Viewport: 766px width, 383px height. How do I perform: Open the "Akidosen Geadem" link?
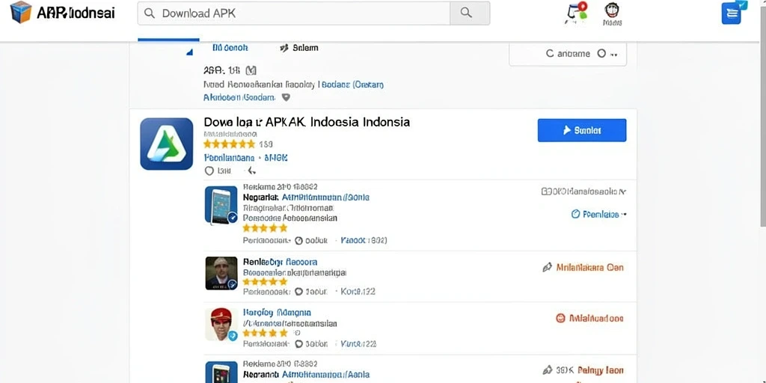[239, 97]
